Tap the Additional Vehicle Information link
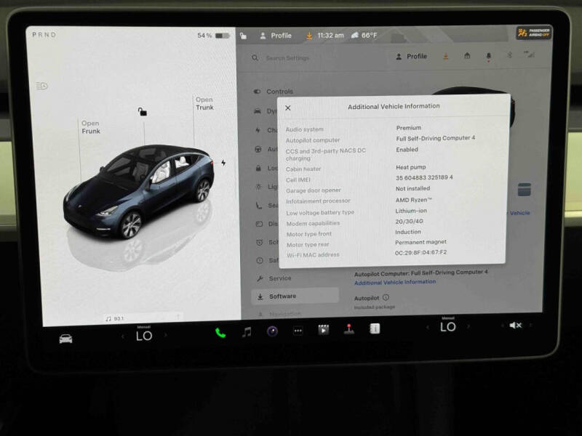 click(395, 282)
